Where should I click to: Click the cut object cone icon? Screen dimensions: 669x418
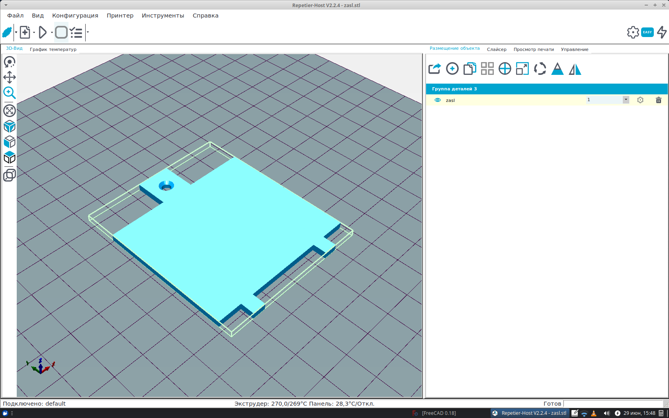click(557, 69)
